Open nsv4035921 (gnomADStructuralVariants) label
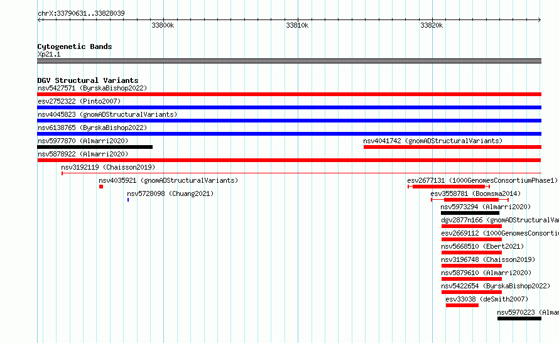559x343 pixels. (x=168, y=180)
